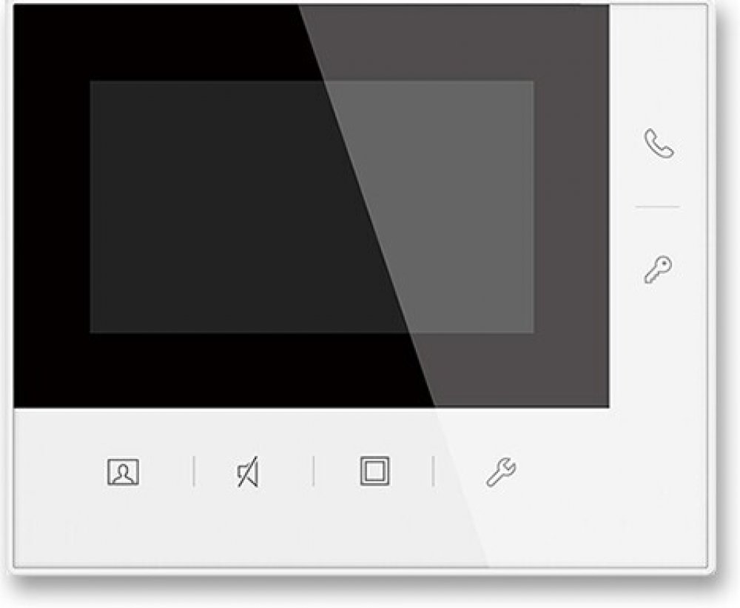
Task: Click the blank white panel left of the person icon
Action: click(59, 472)
